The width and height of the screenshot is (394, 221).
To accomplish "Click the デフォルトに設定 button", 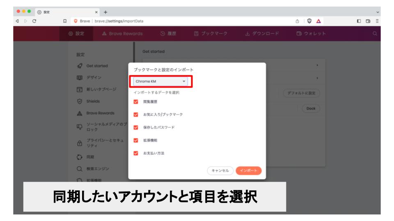I will (x=301, y=93).
